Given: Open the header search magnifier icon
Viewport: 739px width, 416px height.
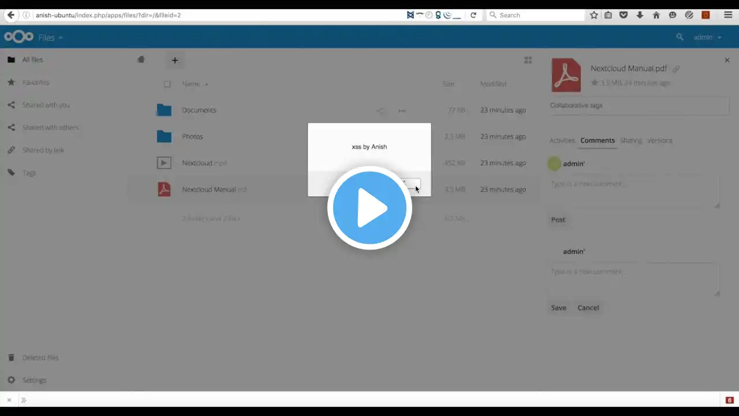Looking at the screenshot, I should (x=680, y=37).
